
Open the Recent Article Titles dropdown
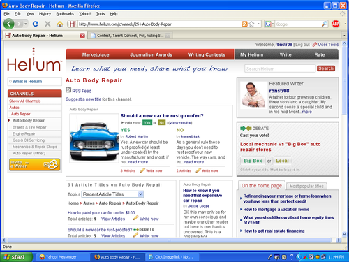[x=112, y=194]
